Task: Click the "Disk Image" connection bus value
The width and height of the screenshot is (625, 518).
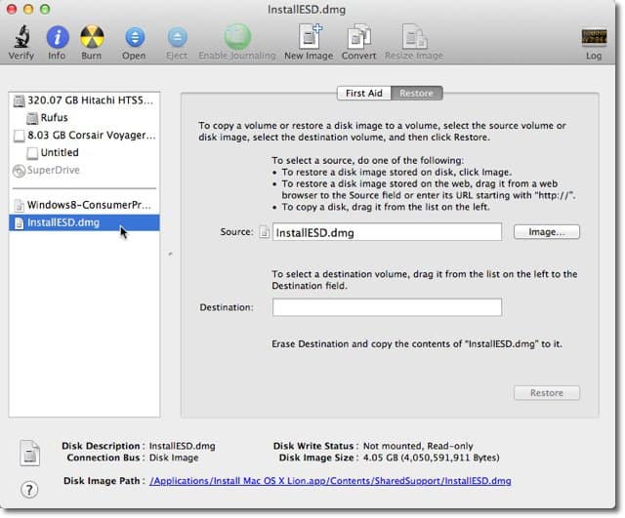Action: (174, 458)
